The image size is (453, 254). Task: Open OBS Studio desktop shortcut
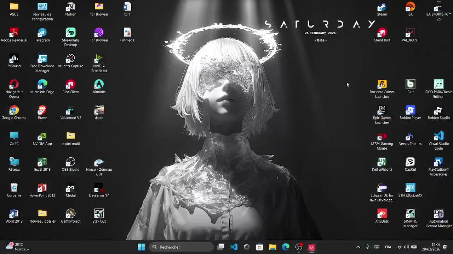pyautogui.click(x=70, y=164)
